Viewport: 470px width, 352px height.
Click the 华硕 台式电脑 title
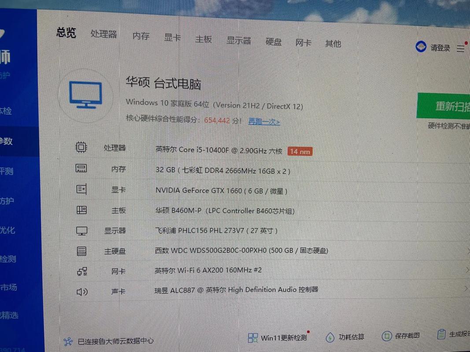pyautogui.click(x=163, y=83)
